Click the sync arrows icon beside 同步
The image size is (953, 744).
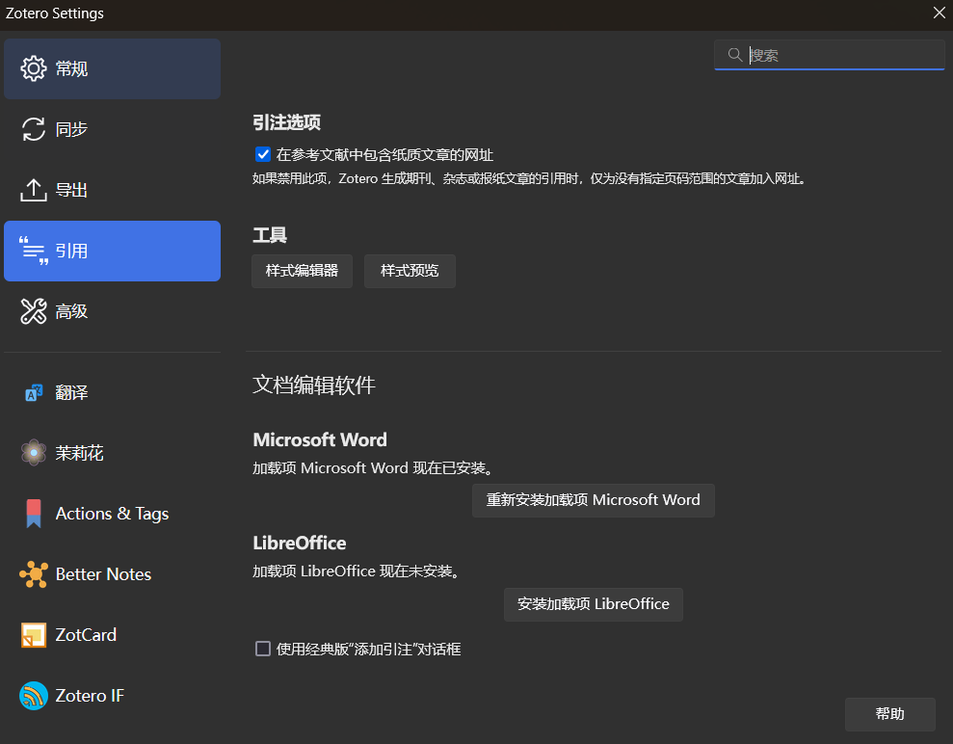point(34,129)
